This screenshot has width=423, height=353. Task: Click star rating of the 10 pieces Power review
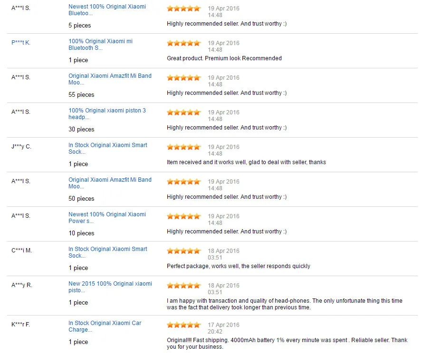tap(184, 216)
